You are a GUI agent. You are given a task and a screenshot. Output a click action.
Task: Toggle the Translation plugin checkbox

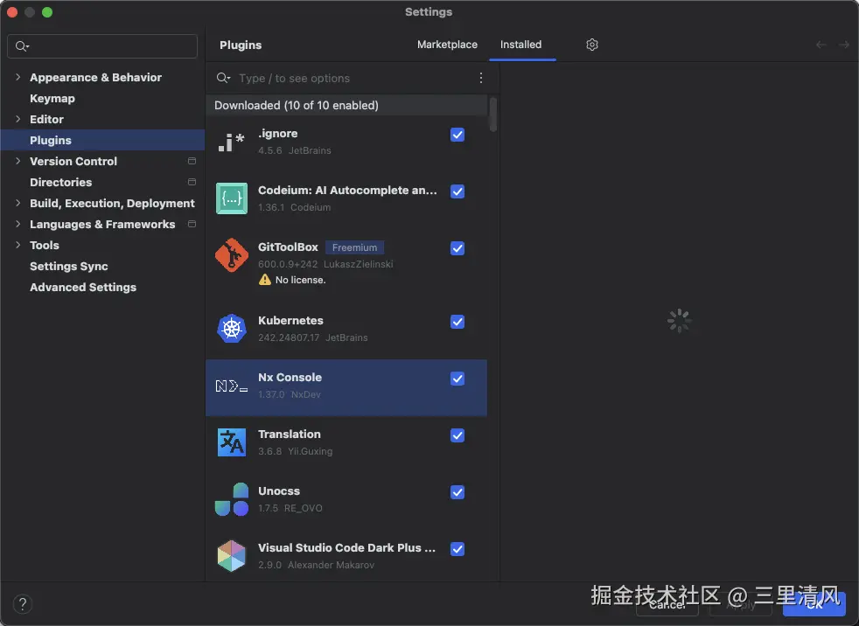(457, 435)
